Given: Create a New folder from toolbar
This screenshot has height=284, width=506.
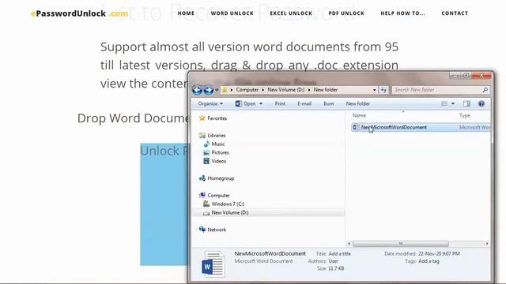Looking at the screenshot, I should pos(358,103).
